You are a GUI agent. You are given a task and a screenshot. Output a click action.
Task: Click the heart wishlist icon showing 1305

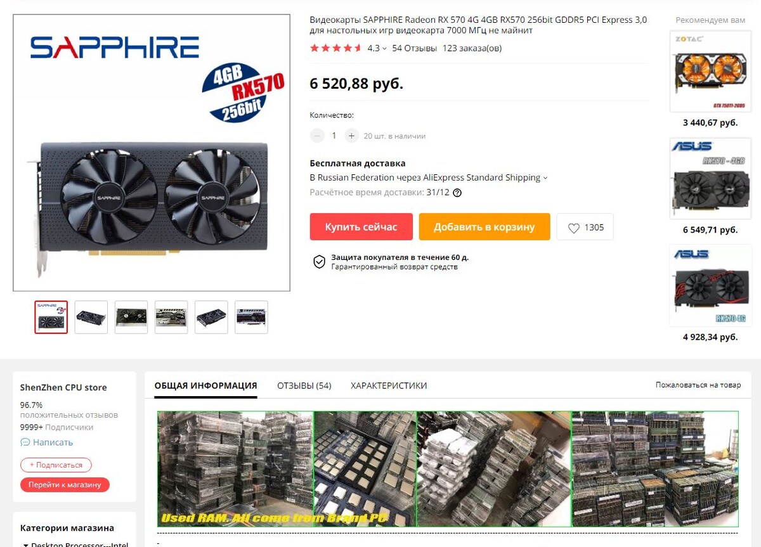point(574,228)
